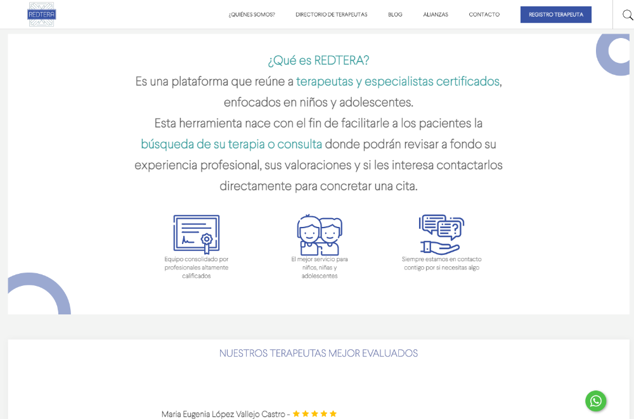Click 'Nuestros terapeutas mejor evaluados' heading
Viewport: 634px width, 419px height.
[318, 353]
